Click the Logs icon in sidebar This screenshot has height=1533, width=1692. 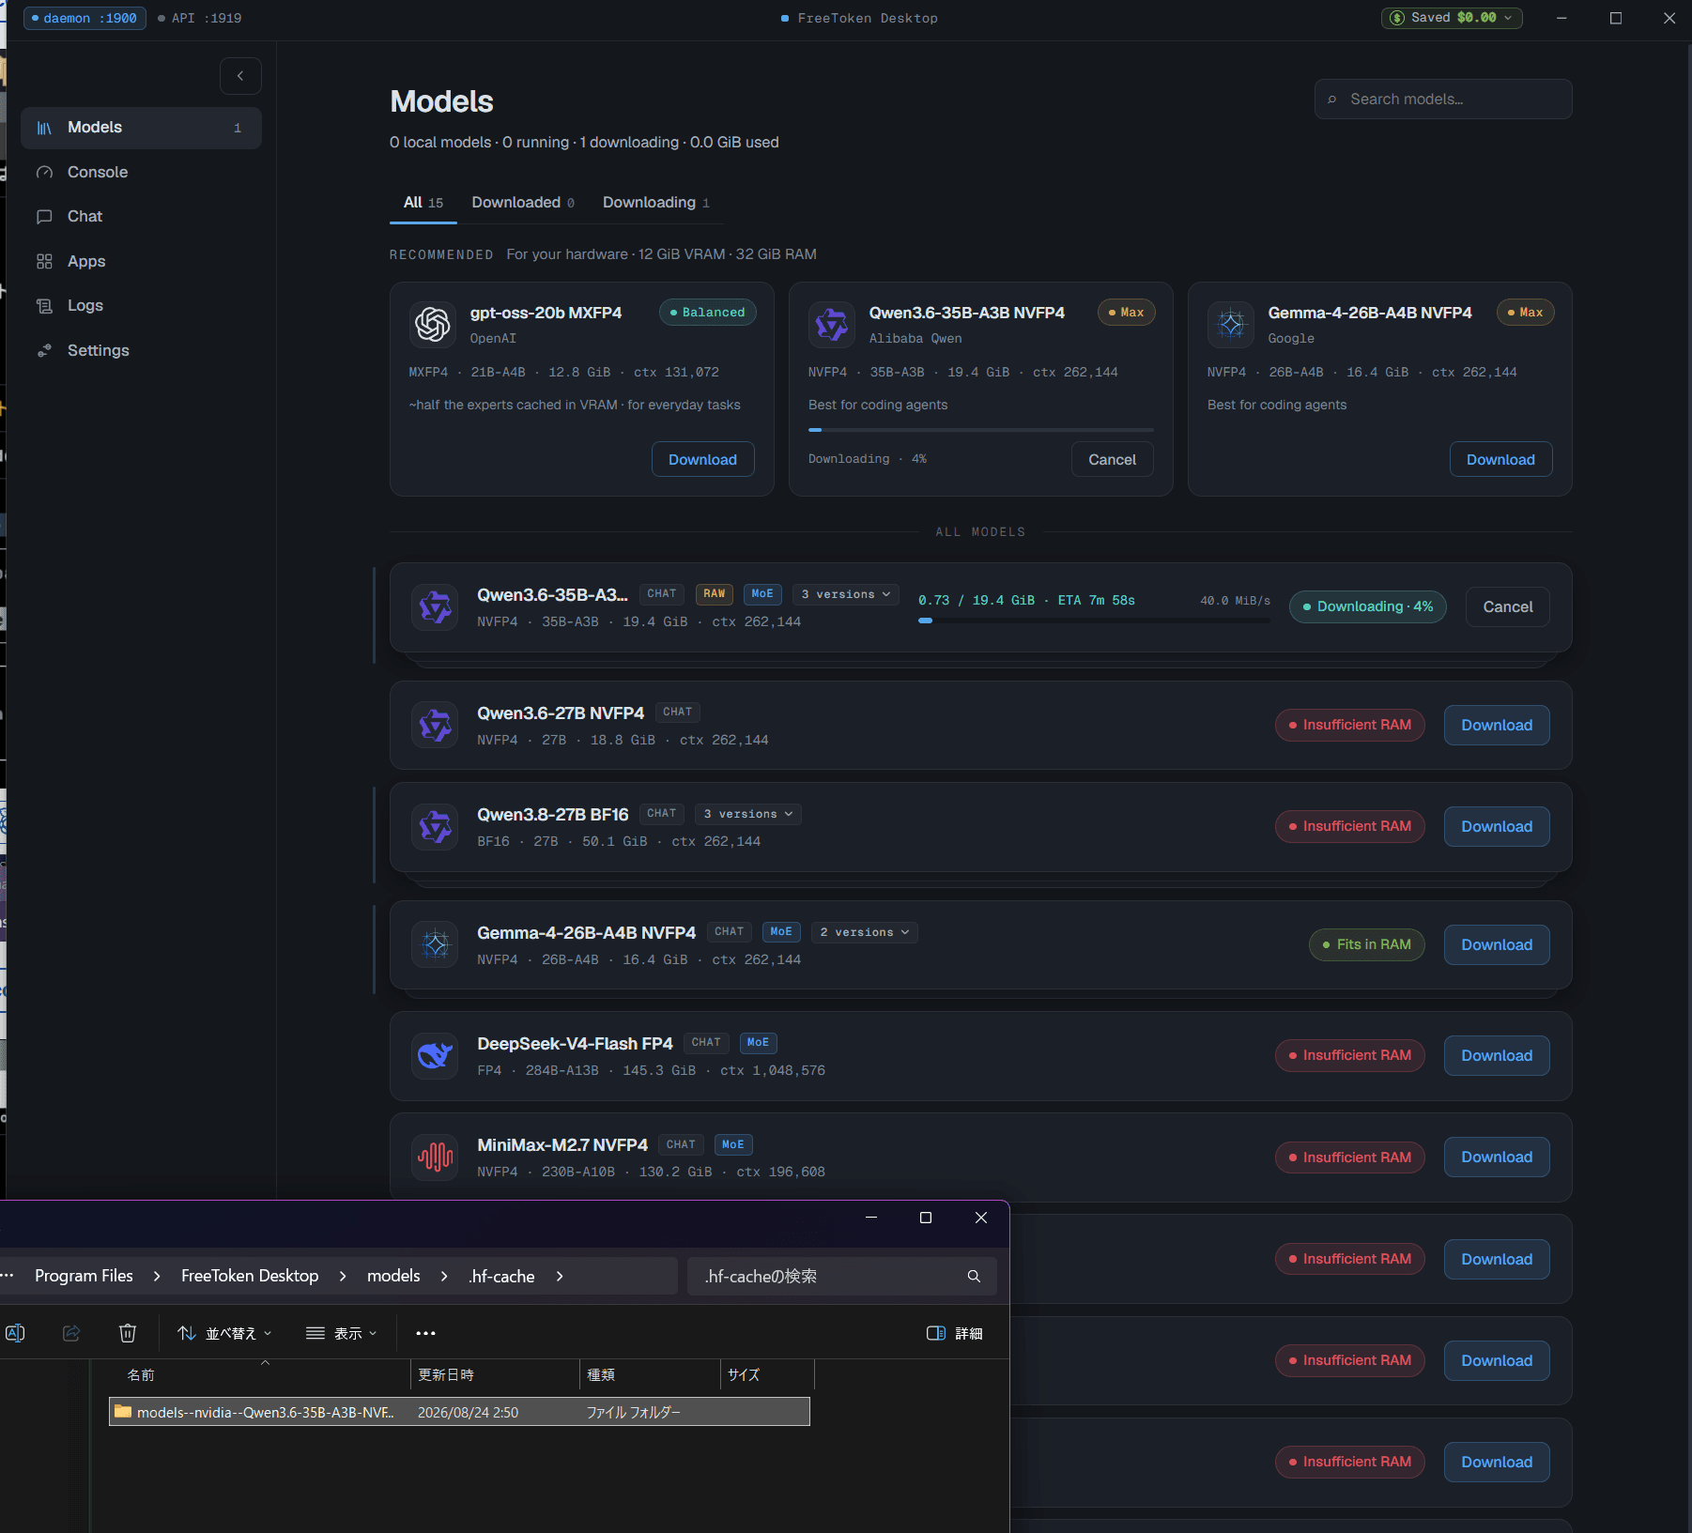(x=44, y=305)
